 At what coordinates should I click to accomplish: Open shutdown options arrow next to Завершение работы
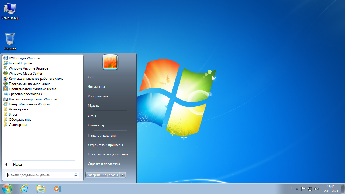pos(123,175)
